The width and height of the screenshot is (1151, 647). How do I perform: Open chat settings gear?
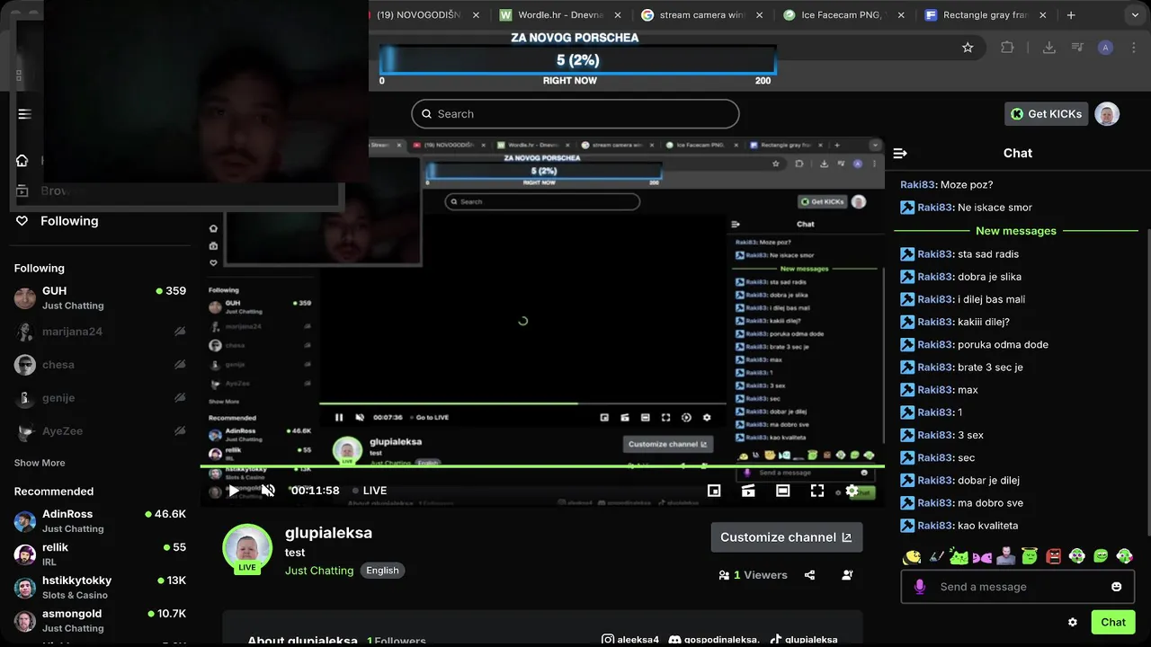(x=1073, y=622)
